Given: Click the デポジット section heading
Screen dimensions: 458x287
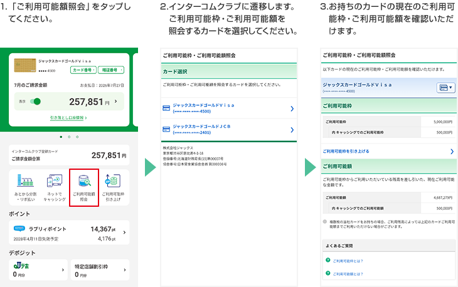Looking at the screenshot, I should (22, 253).
